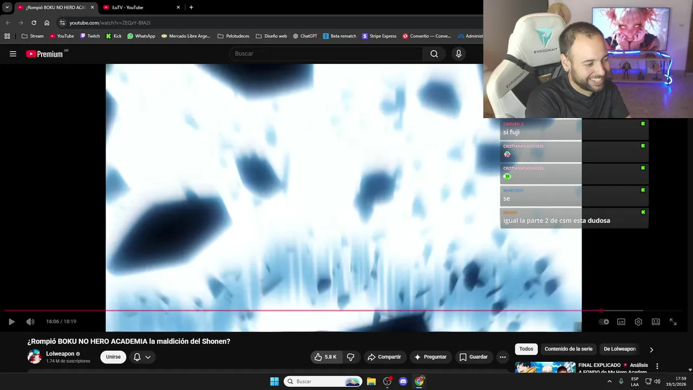The width and height of the screenshot is (693, 390).
Task: Click the search magnifier button
Action: tap(434, 54)
